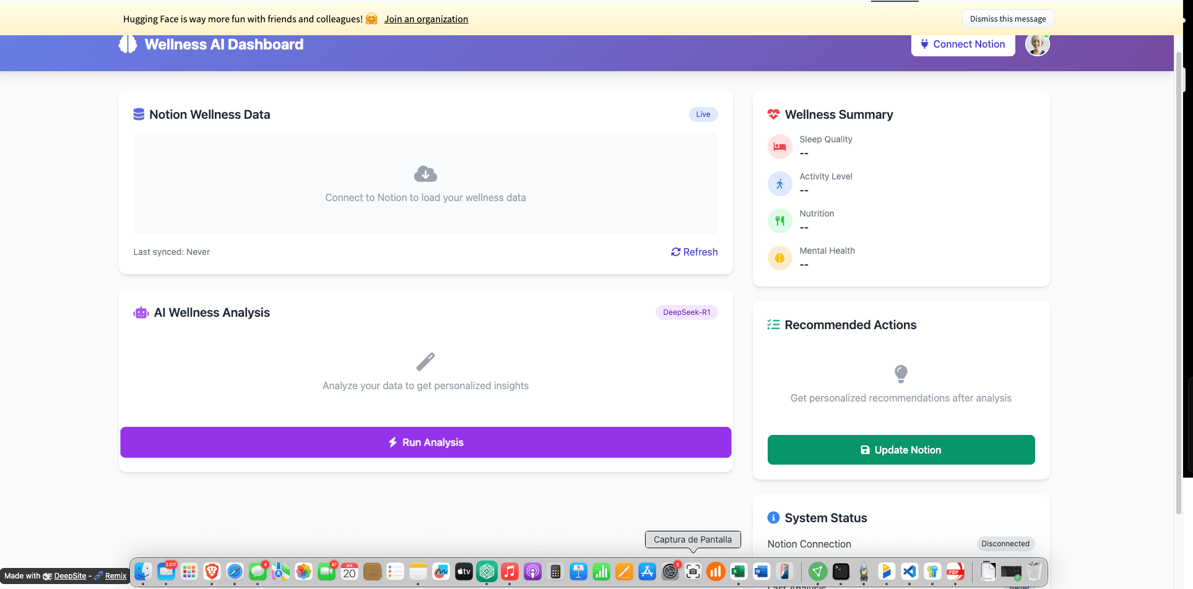This screenshot has width=1193, height=589.
Task: Open Music from the dock
Action: coord(510,572)
